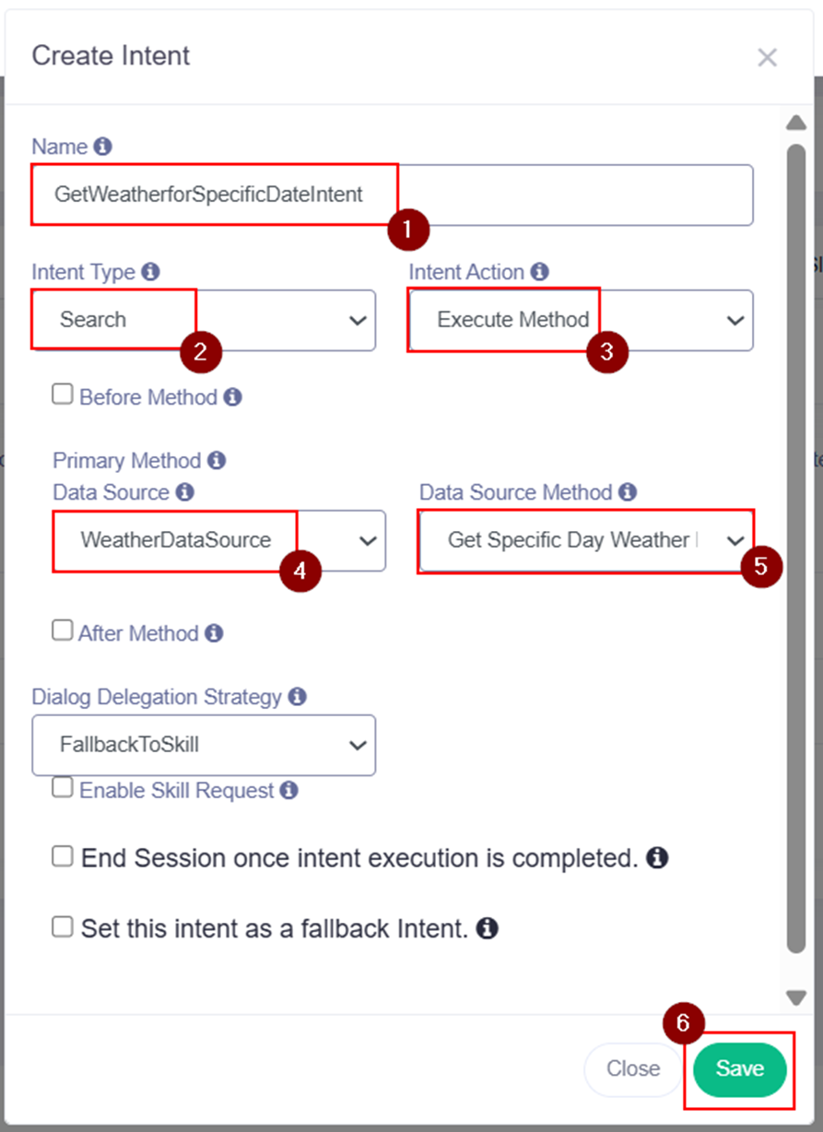This screenshot has height=1132, width=823.
Task: Click the dialog's vertical scrollbar down arrow
Action: pos(796,997)
